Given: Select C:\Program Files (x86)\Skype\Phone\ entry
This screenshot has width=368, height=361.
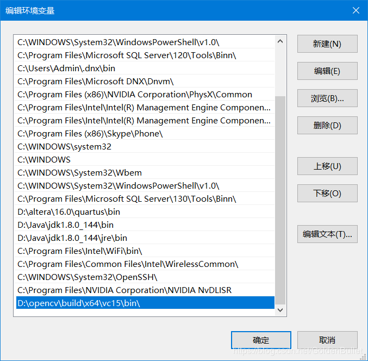Looking at the screenshot, I should tap(145, 134).
